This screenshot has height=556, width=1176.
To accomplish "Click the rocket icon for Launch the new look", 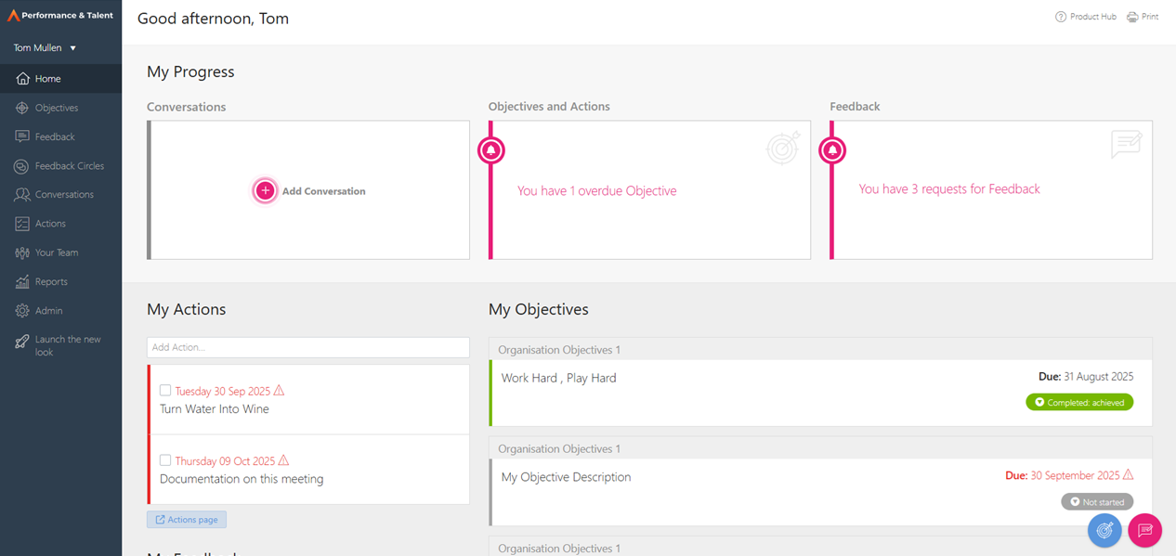I will point(22,343).
